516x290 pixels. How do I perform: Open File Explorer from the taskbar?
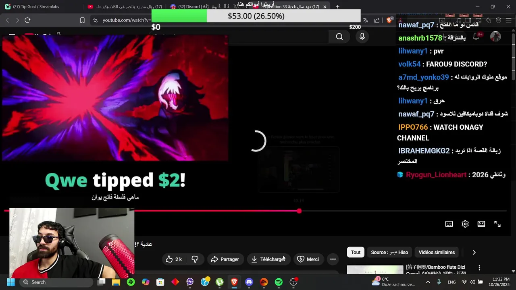click(x=116, y=282)
